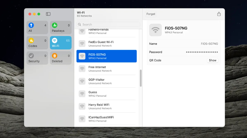Open the Passkeys category

pos(61,28)
